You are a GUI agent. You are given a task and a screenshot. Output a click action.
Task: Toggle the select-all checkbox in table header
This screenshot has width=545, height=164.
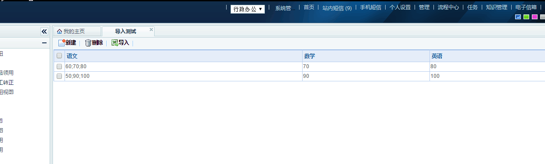(59, 56)
